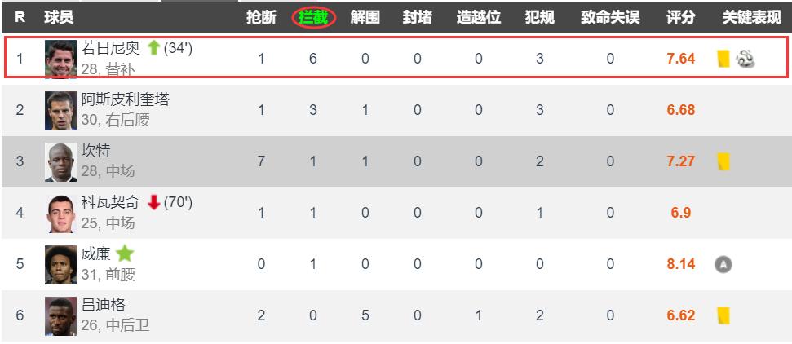Image resolution: width=792 pixels, height=344 pixels.
Task: Click 吕迪格's player photo thumbnail
Action: tap(60, 315)
